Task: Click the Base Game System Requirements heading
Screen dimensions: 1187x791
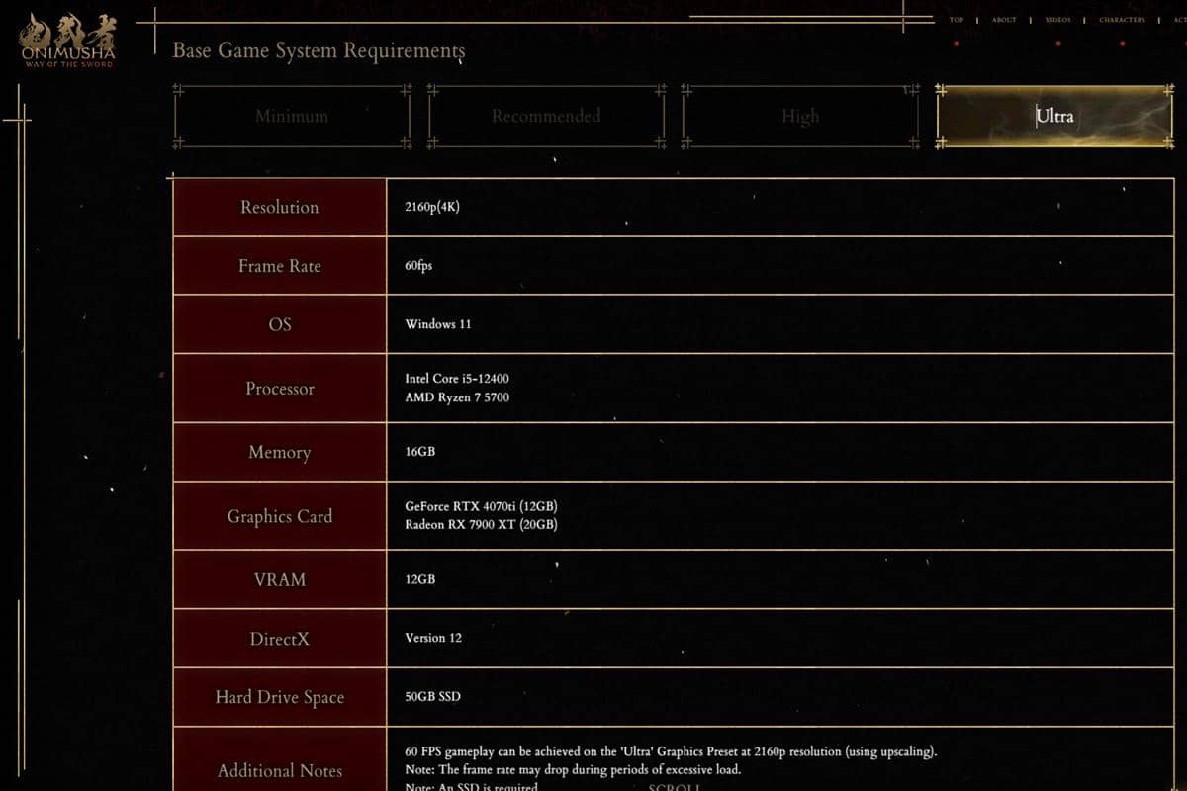Action: tap(319, 50)
